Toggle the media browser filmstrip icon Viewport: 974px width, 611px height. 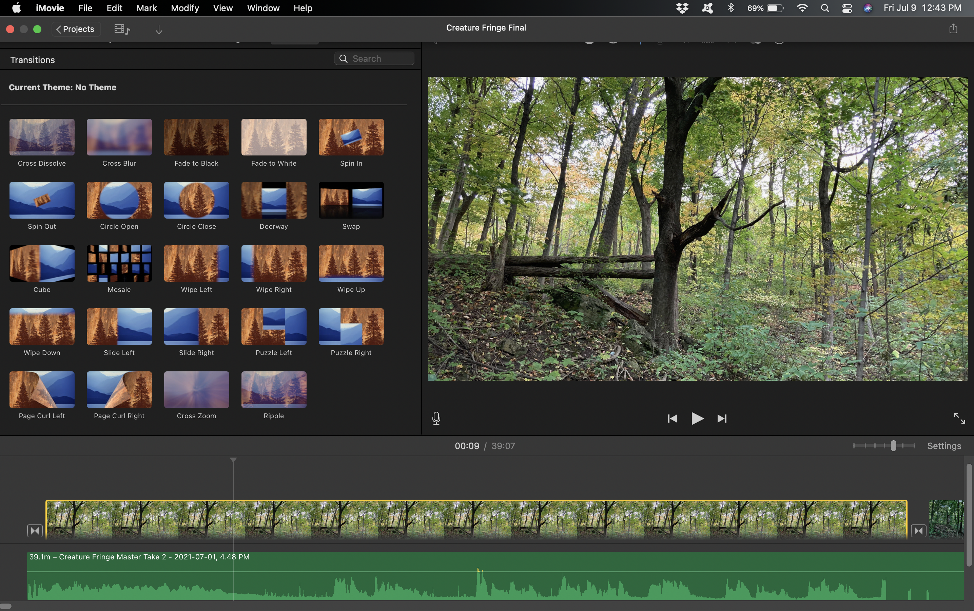pos(122,29)
